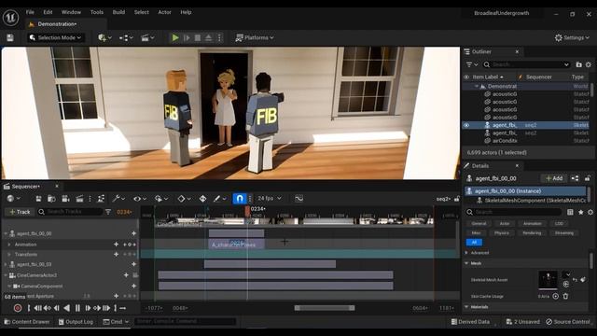
Task: Expand the Animation track
Action: tap(9, 245)
